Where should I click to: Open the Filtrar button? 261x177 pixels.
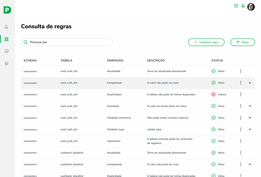pos(243,42)
